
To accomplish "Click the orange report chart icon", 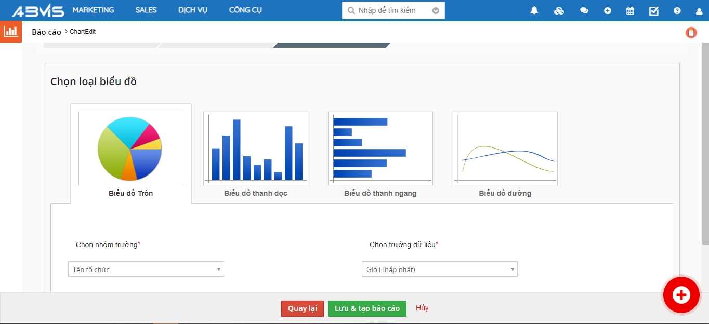I will point(10,32).
